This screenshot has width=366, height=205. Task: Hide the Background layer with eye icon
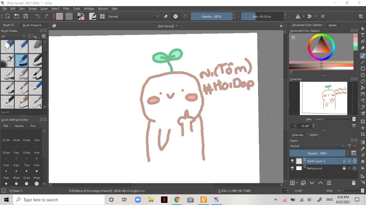[x=292, y=168]
